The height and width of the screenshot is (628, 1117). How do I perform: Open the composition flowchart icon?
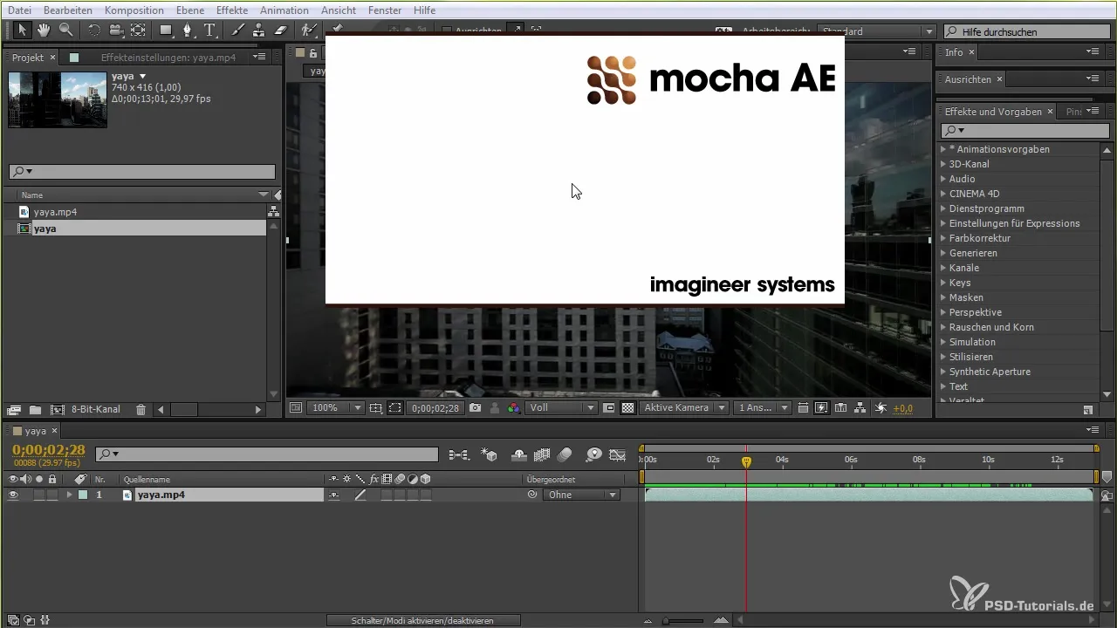860,407
